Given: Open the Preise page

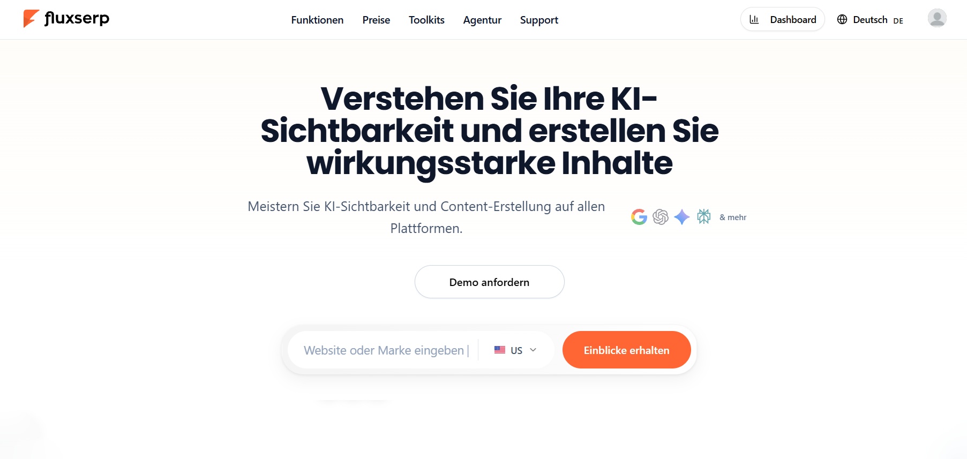Looking at the screenshot, I should coord(376,20).
